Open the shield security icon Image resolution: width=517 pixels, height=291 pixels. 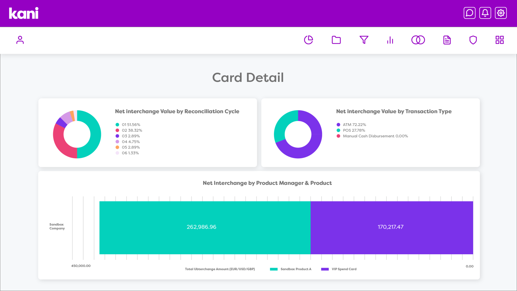coord(473,40)
